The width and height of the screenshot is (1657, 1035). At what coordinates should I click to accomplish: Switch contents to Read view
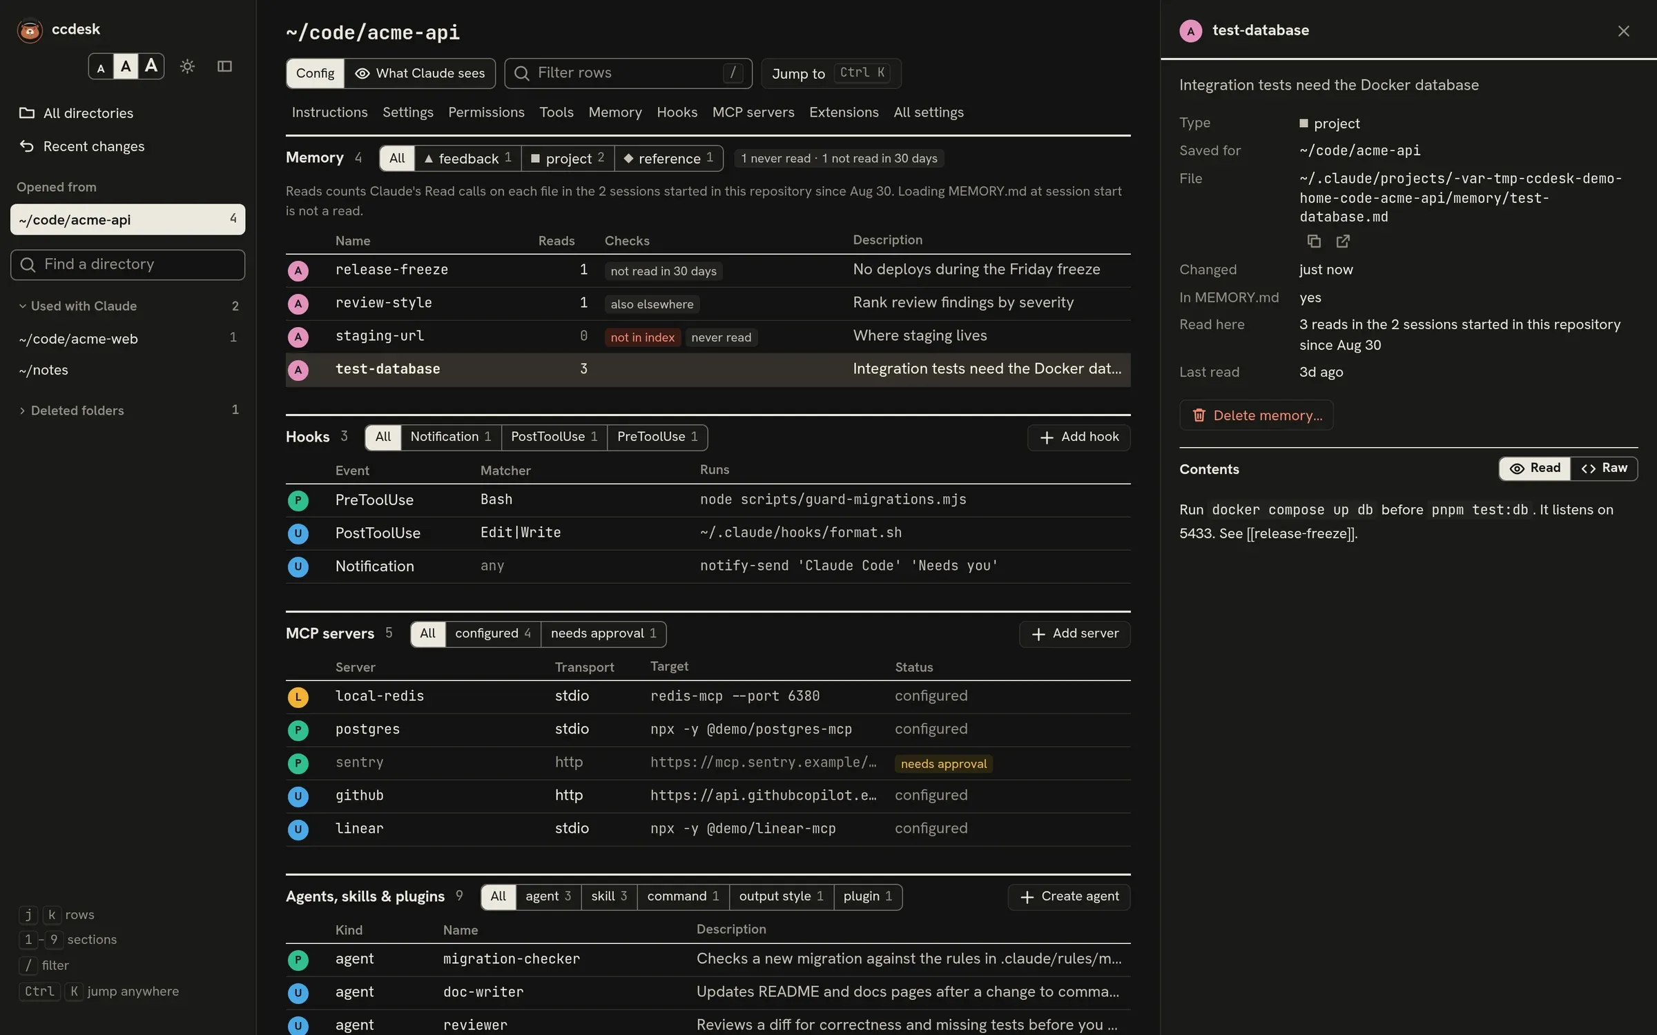[x=1535, y=469]
